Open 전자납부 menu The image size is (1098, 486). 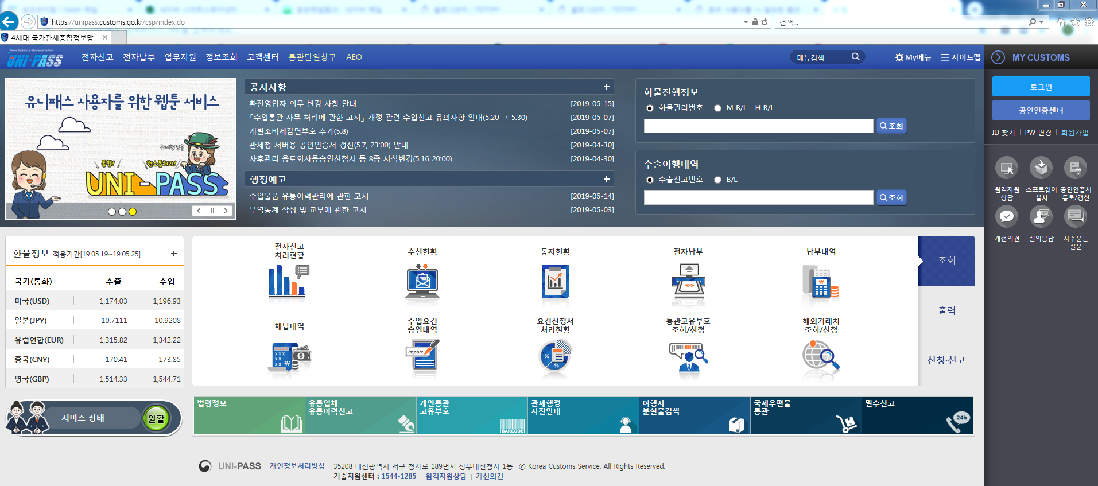click(x=139, y=57)
